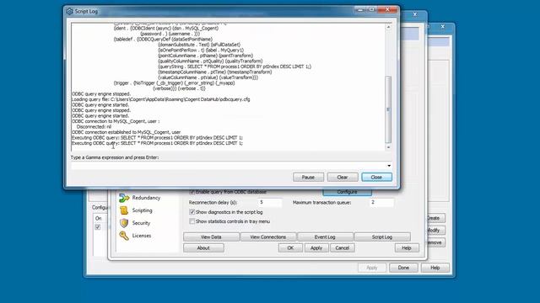Pause the script log output
Image resolution: width=540 pixels, height=303 pixels.
(x=308, y=178)
